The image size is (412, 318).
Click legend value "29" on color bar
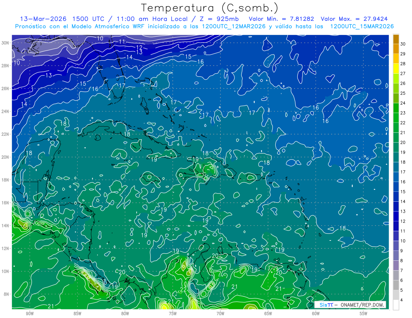point(403,54)
